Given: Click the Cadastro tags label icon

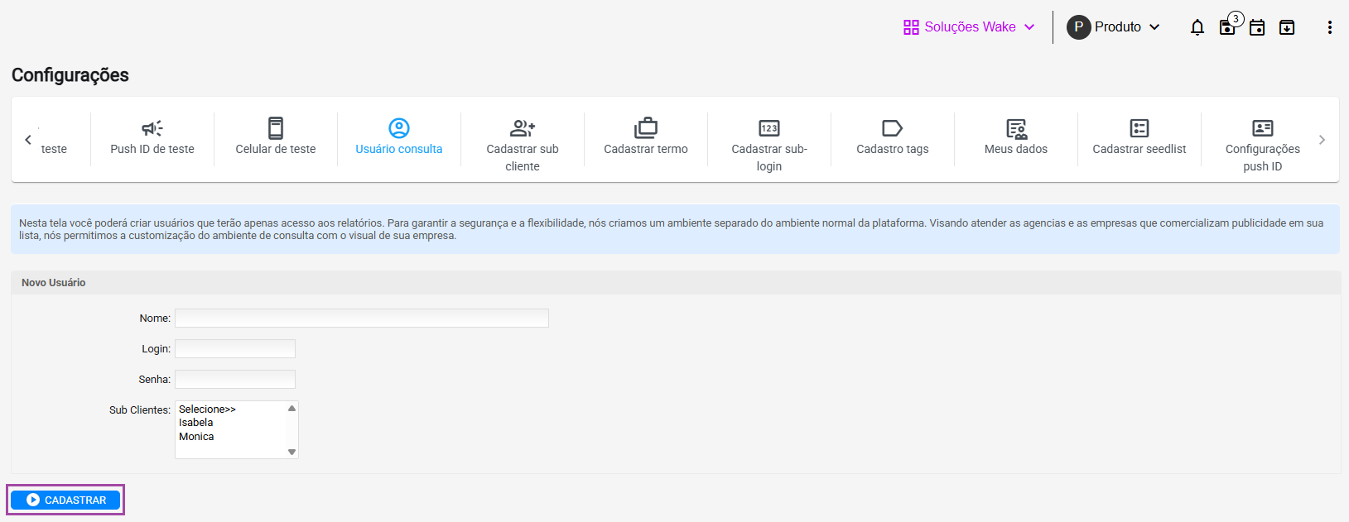Looking at the screenshot, I should pyautogui.click(x=893, y=128).
